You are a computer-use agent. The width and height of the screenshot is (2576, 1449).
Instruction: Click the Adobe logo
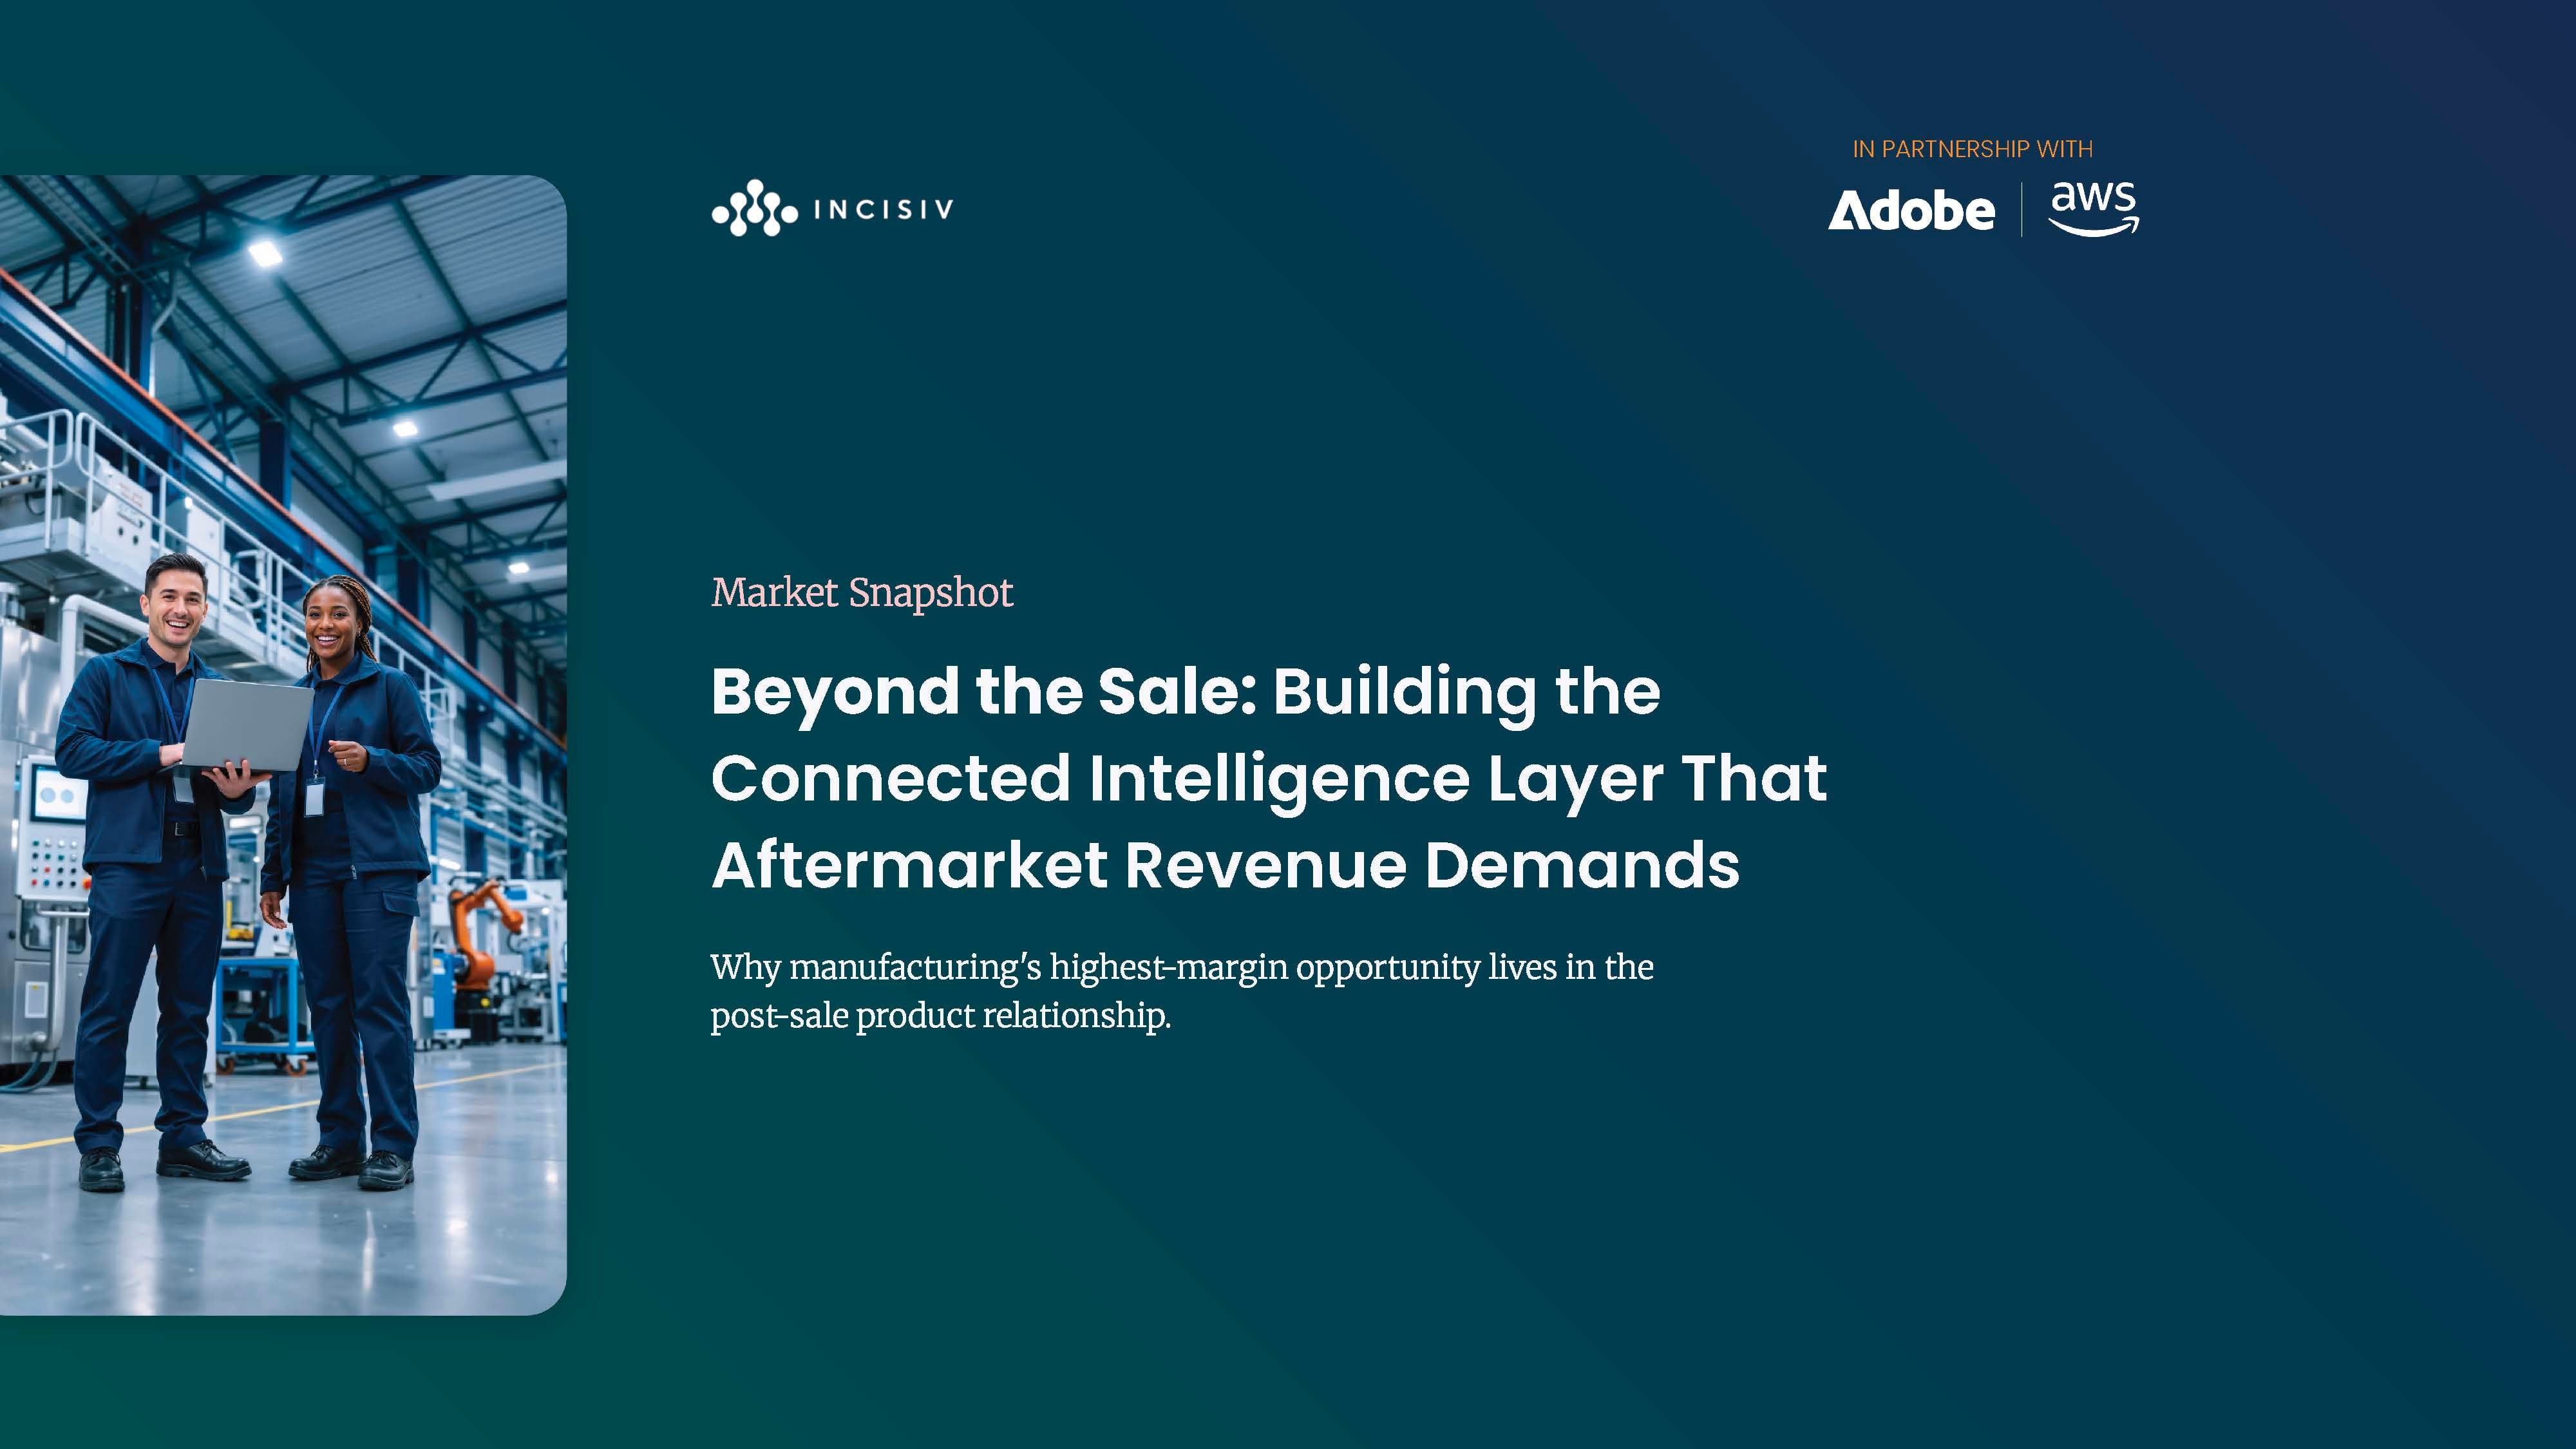(x=1911, y=210)
